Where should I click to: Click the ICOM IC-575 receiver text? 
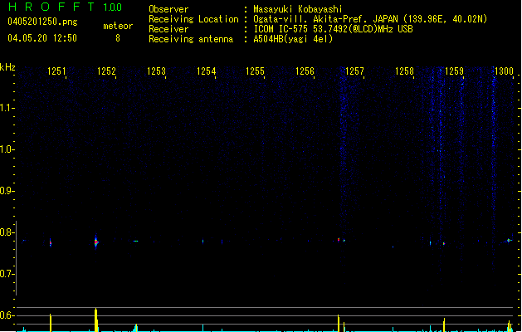(x=333, y=29)
